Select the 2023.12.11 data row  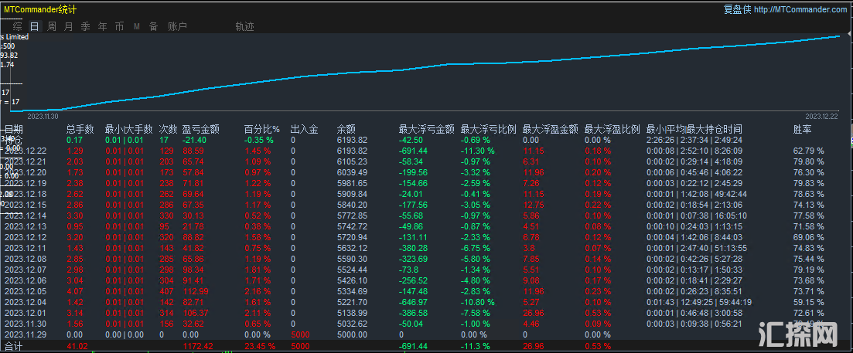25,247
